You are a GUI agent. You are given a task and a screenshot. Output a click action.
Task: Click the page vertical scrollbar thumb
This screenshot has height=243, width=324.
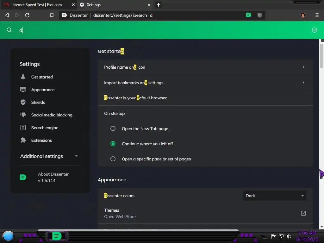[321, 55]
